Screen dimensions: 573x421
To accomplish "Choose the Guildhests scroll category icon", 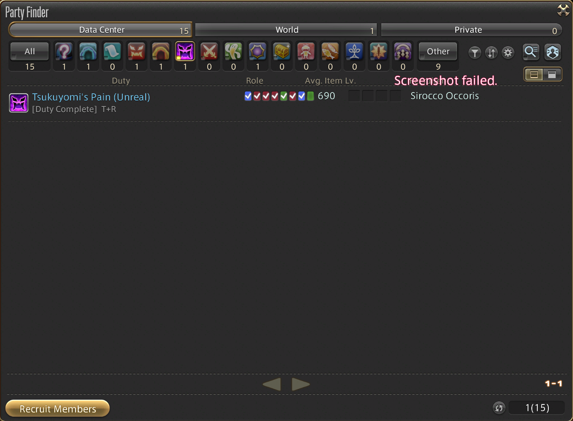I will click(x=113, y=52).
